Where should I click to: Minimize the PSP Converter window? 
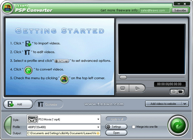point(179,4)
